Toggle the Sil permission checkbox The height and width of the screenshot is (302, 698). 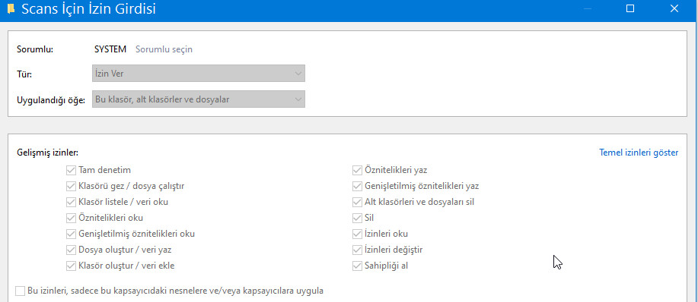(x=357, y=219)
